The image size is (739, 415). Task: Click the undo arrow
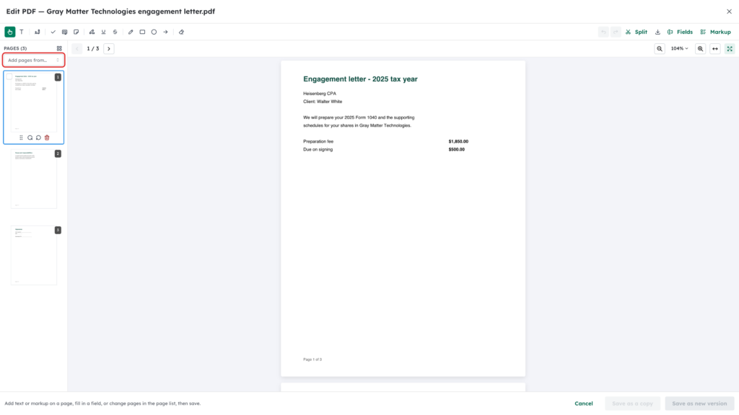(603, 32)
